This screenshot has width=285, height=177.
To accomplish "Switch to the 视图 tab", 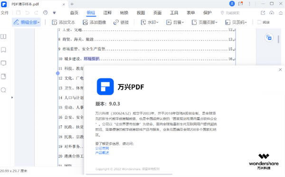I will click(x=141, y=13).
